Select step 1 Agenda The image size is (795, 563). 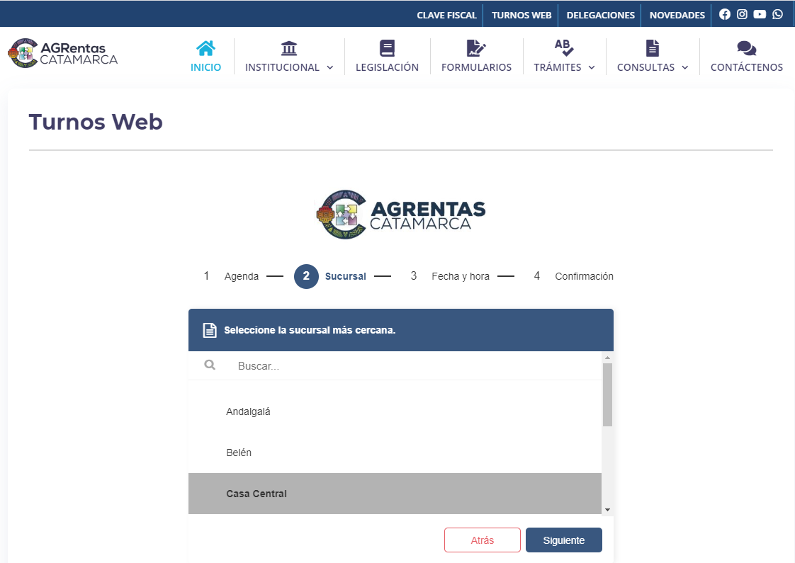(231, 276)
